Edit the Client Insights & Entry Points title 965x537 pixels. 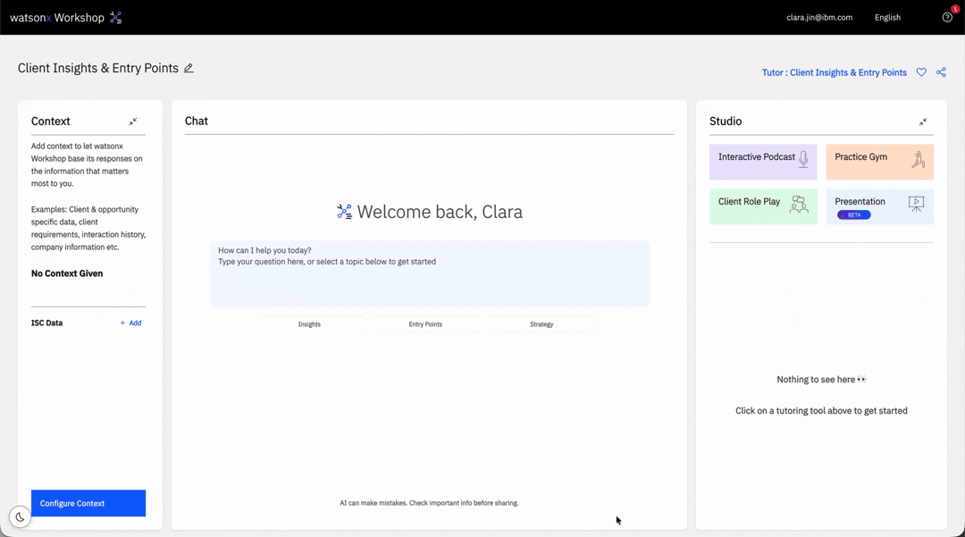coord(189,68)
